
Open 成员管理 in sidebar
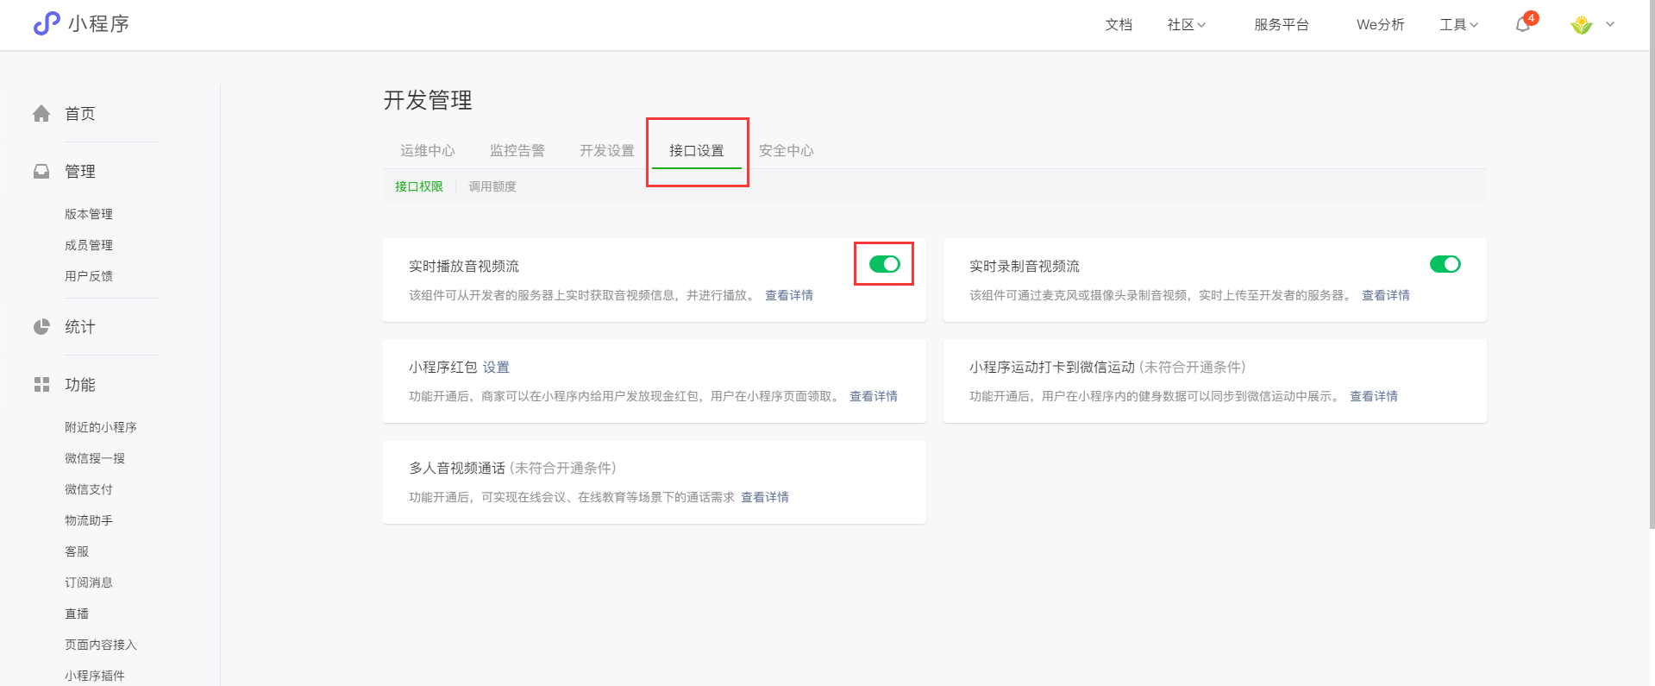[88, 245]
